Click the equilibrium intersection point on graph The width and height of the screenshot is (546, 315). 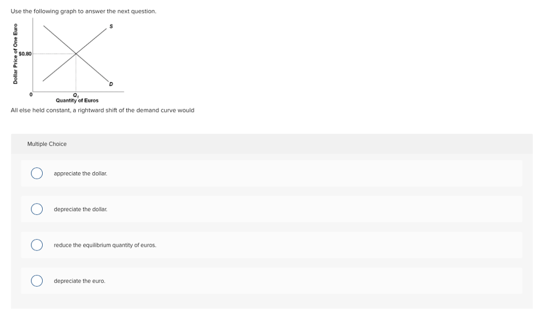point(76,54)
